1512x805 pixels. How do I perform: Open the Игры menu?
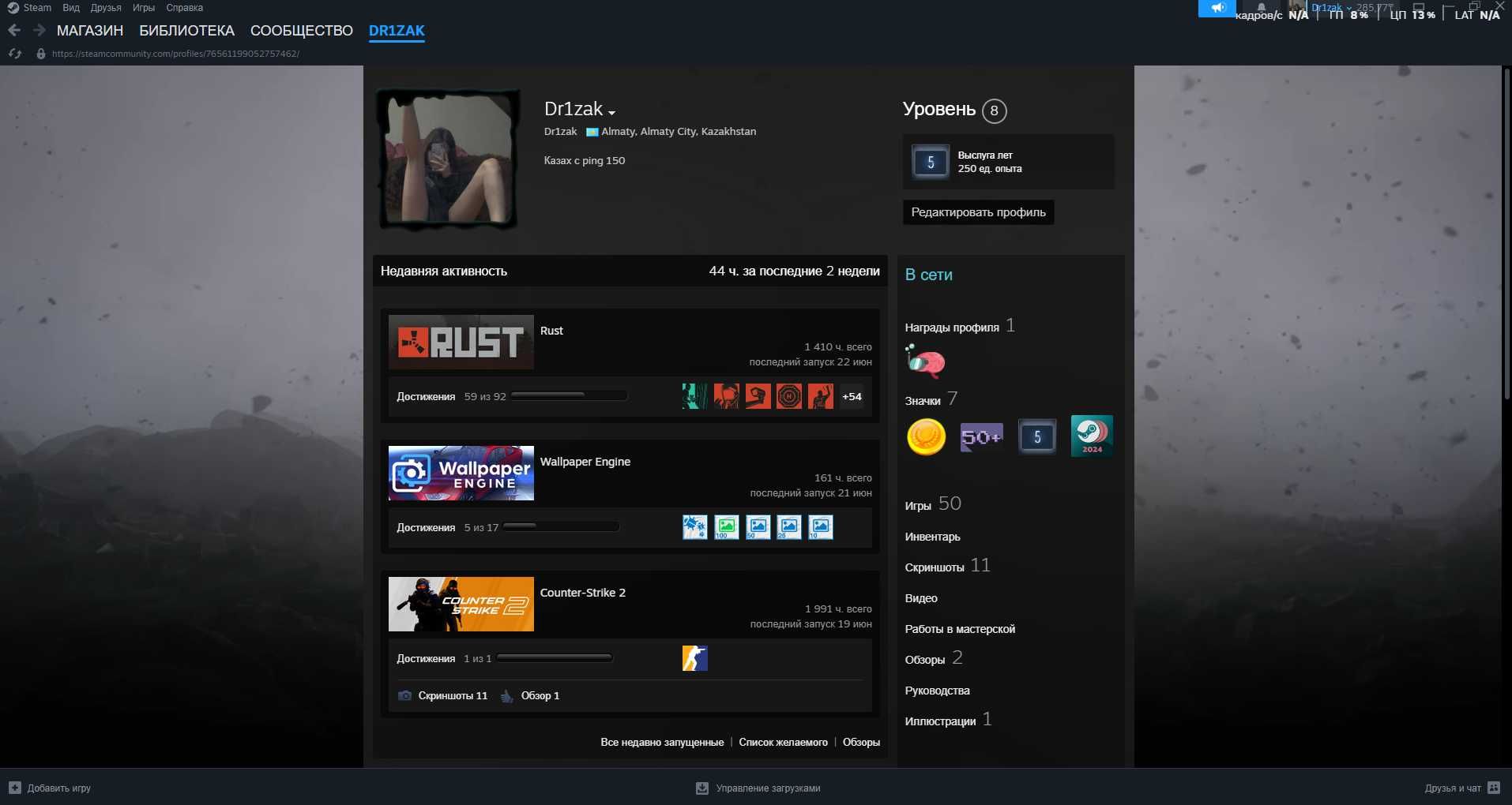(144, 8)
